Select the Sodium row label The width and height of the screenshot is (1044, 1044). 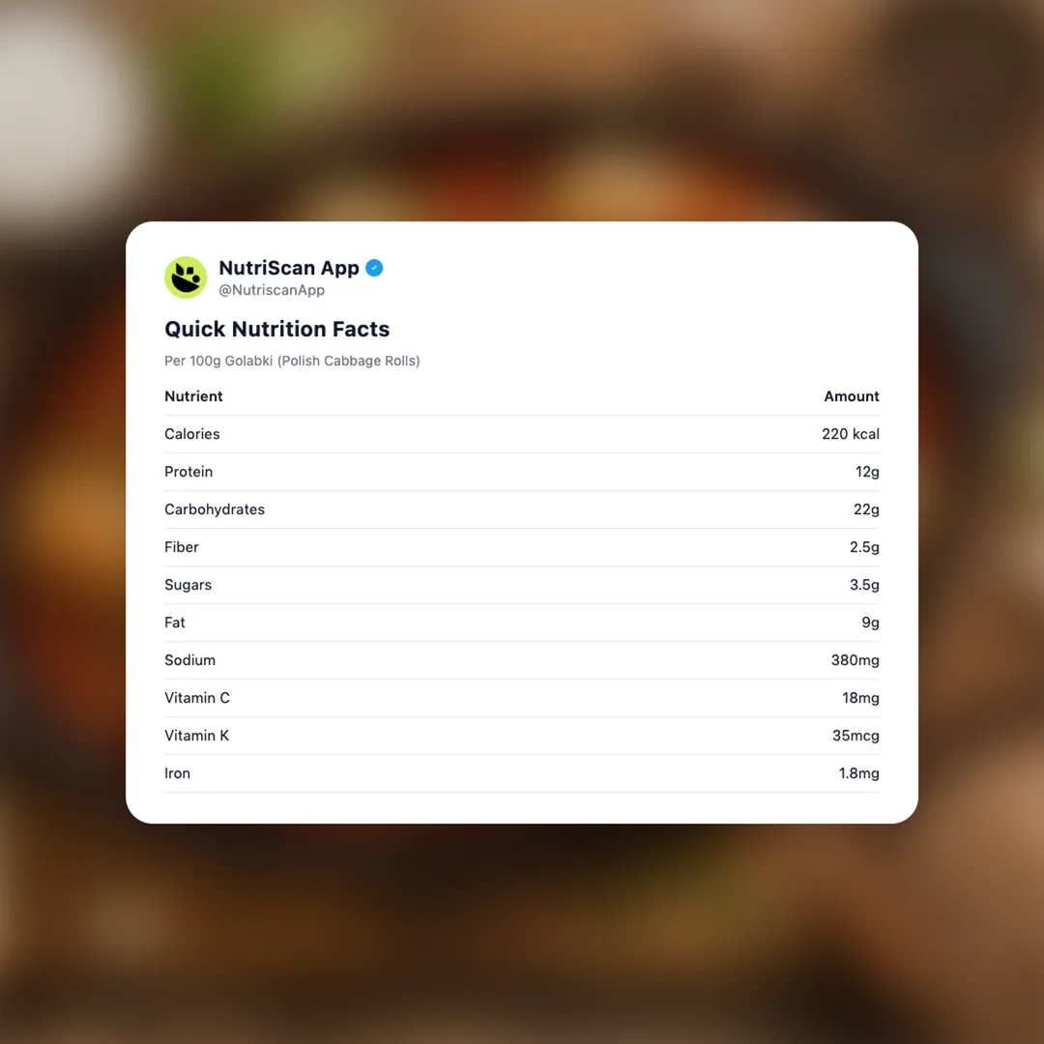(189, 660)
